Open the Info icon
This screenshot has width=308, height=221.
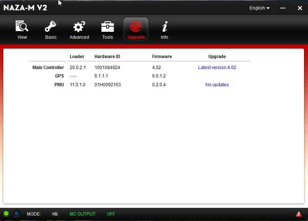165,27
